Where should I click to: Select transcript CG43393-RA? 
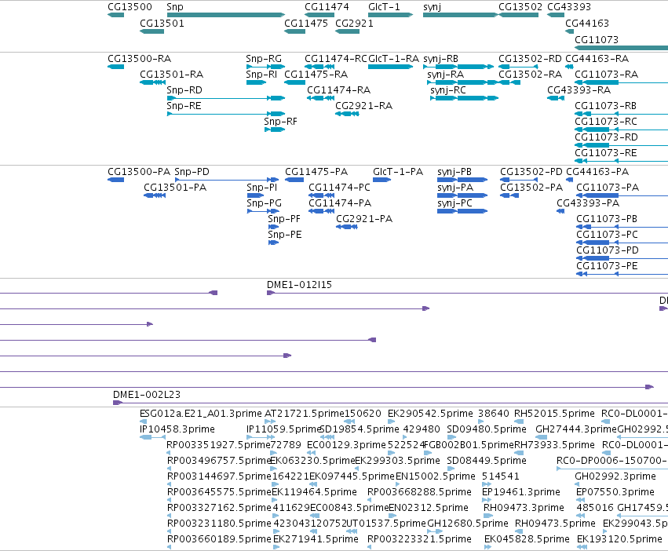coord(556,98)
